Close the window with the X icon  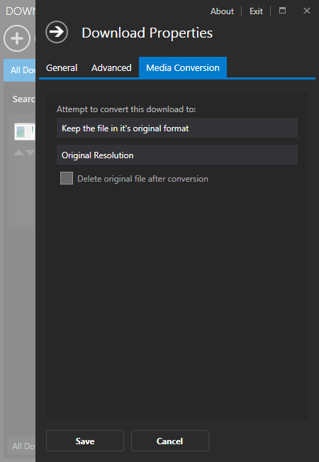[x=307, y=11]
